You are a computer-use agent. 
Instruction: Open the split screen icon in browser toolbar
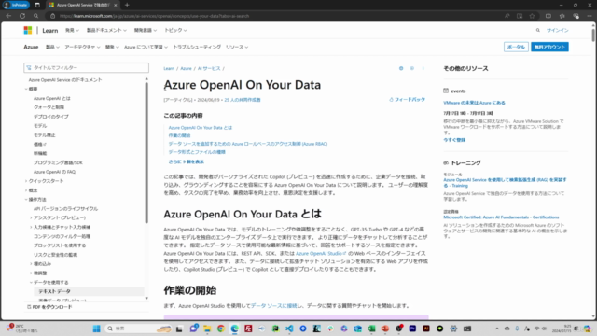pos(548,16)
